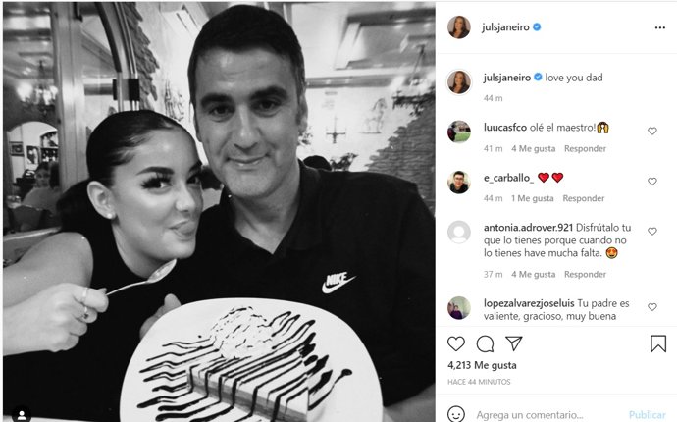This screenshot has height=422, width=677.
Task: Save the post with the bookmark icon
Action: pyautogui.click(x=658, y=343)
